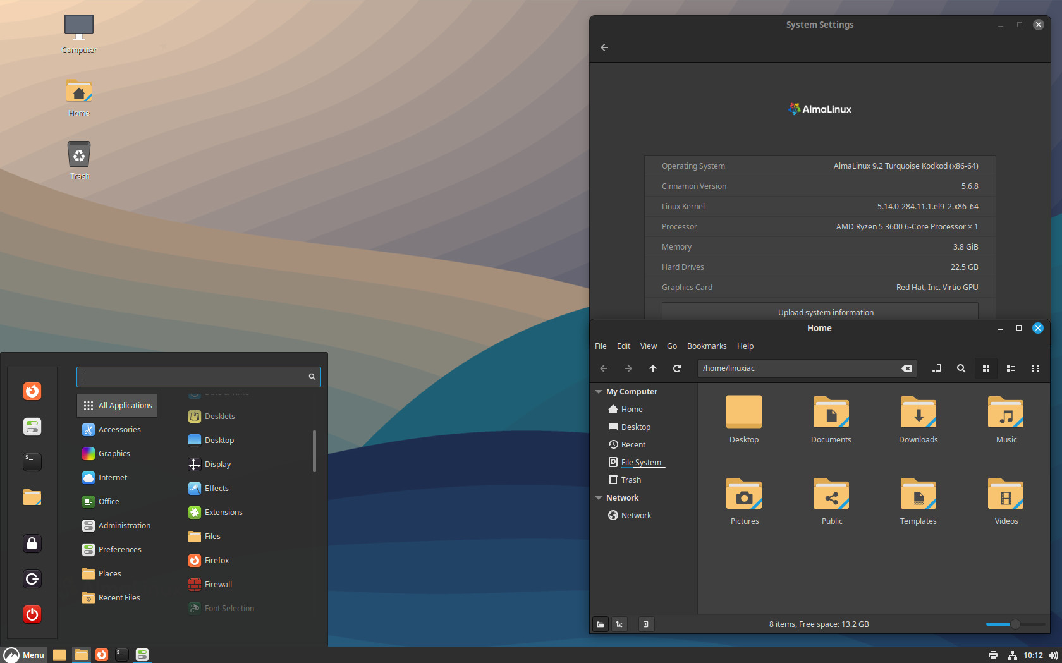The width and height of the screenshot is (1062, 663).
Task: Open the Documents folder icon
Action: [x=831, y=412]
